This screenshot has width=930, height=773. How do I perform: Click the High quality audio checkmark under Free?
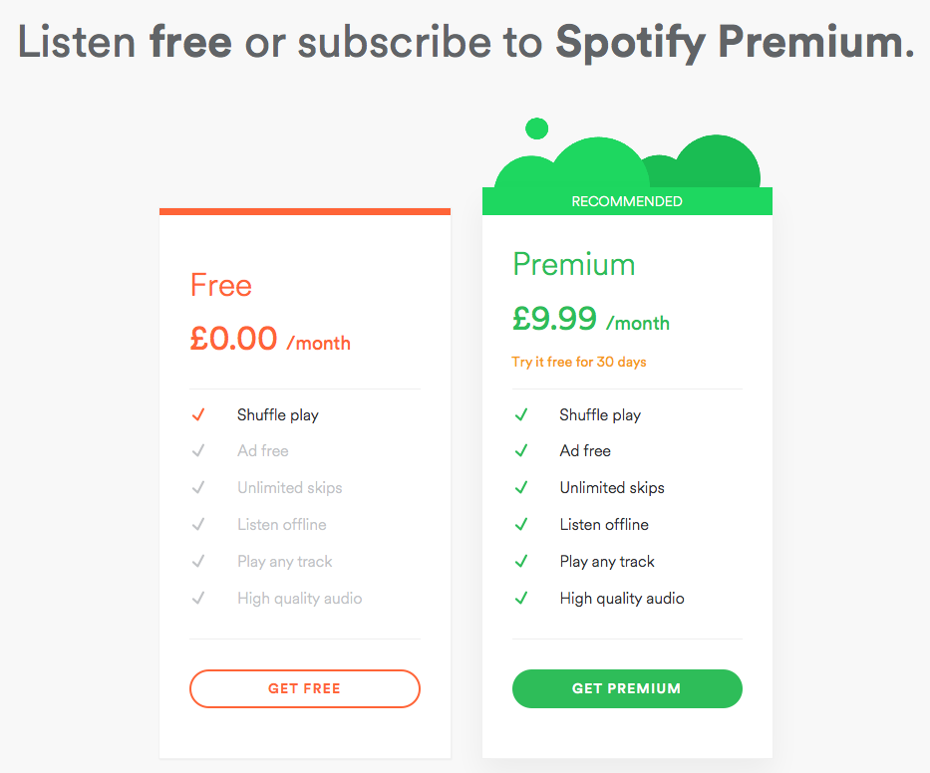coord(198,598)
